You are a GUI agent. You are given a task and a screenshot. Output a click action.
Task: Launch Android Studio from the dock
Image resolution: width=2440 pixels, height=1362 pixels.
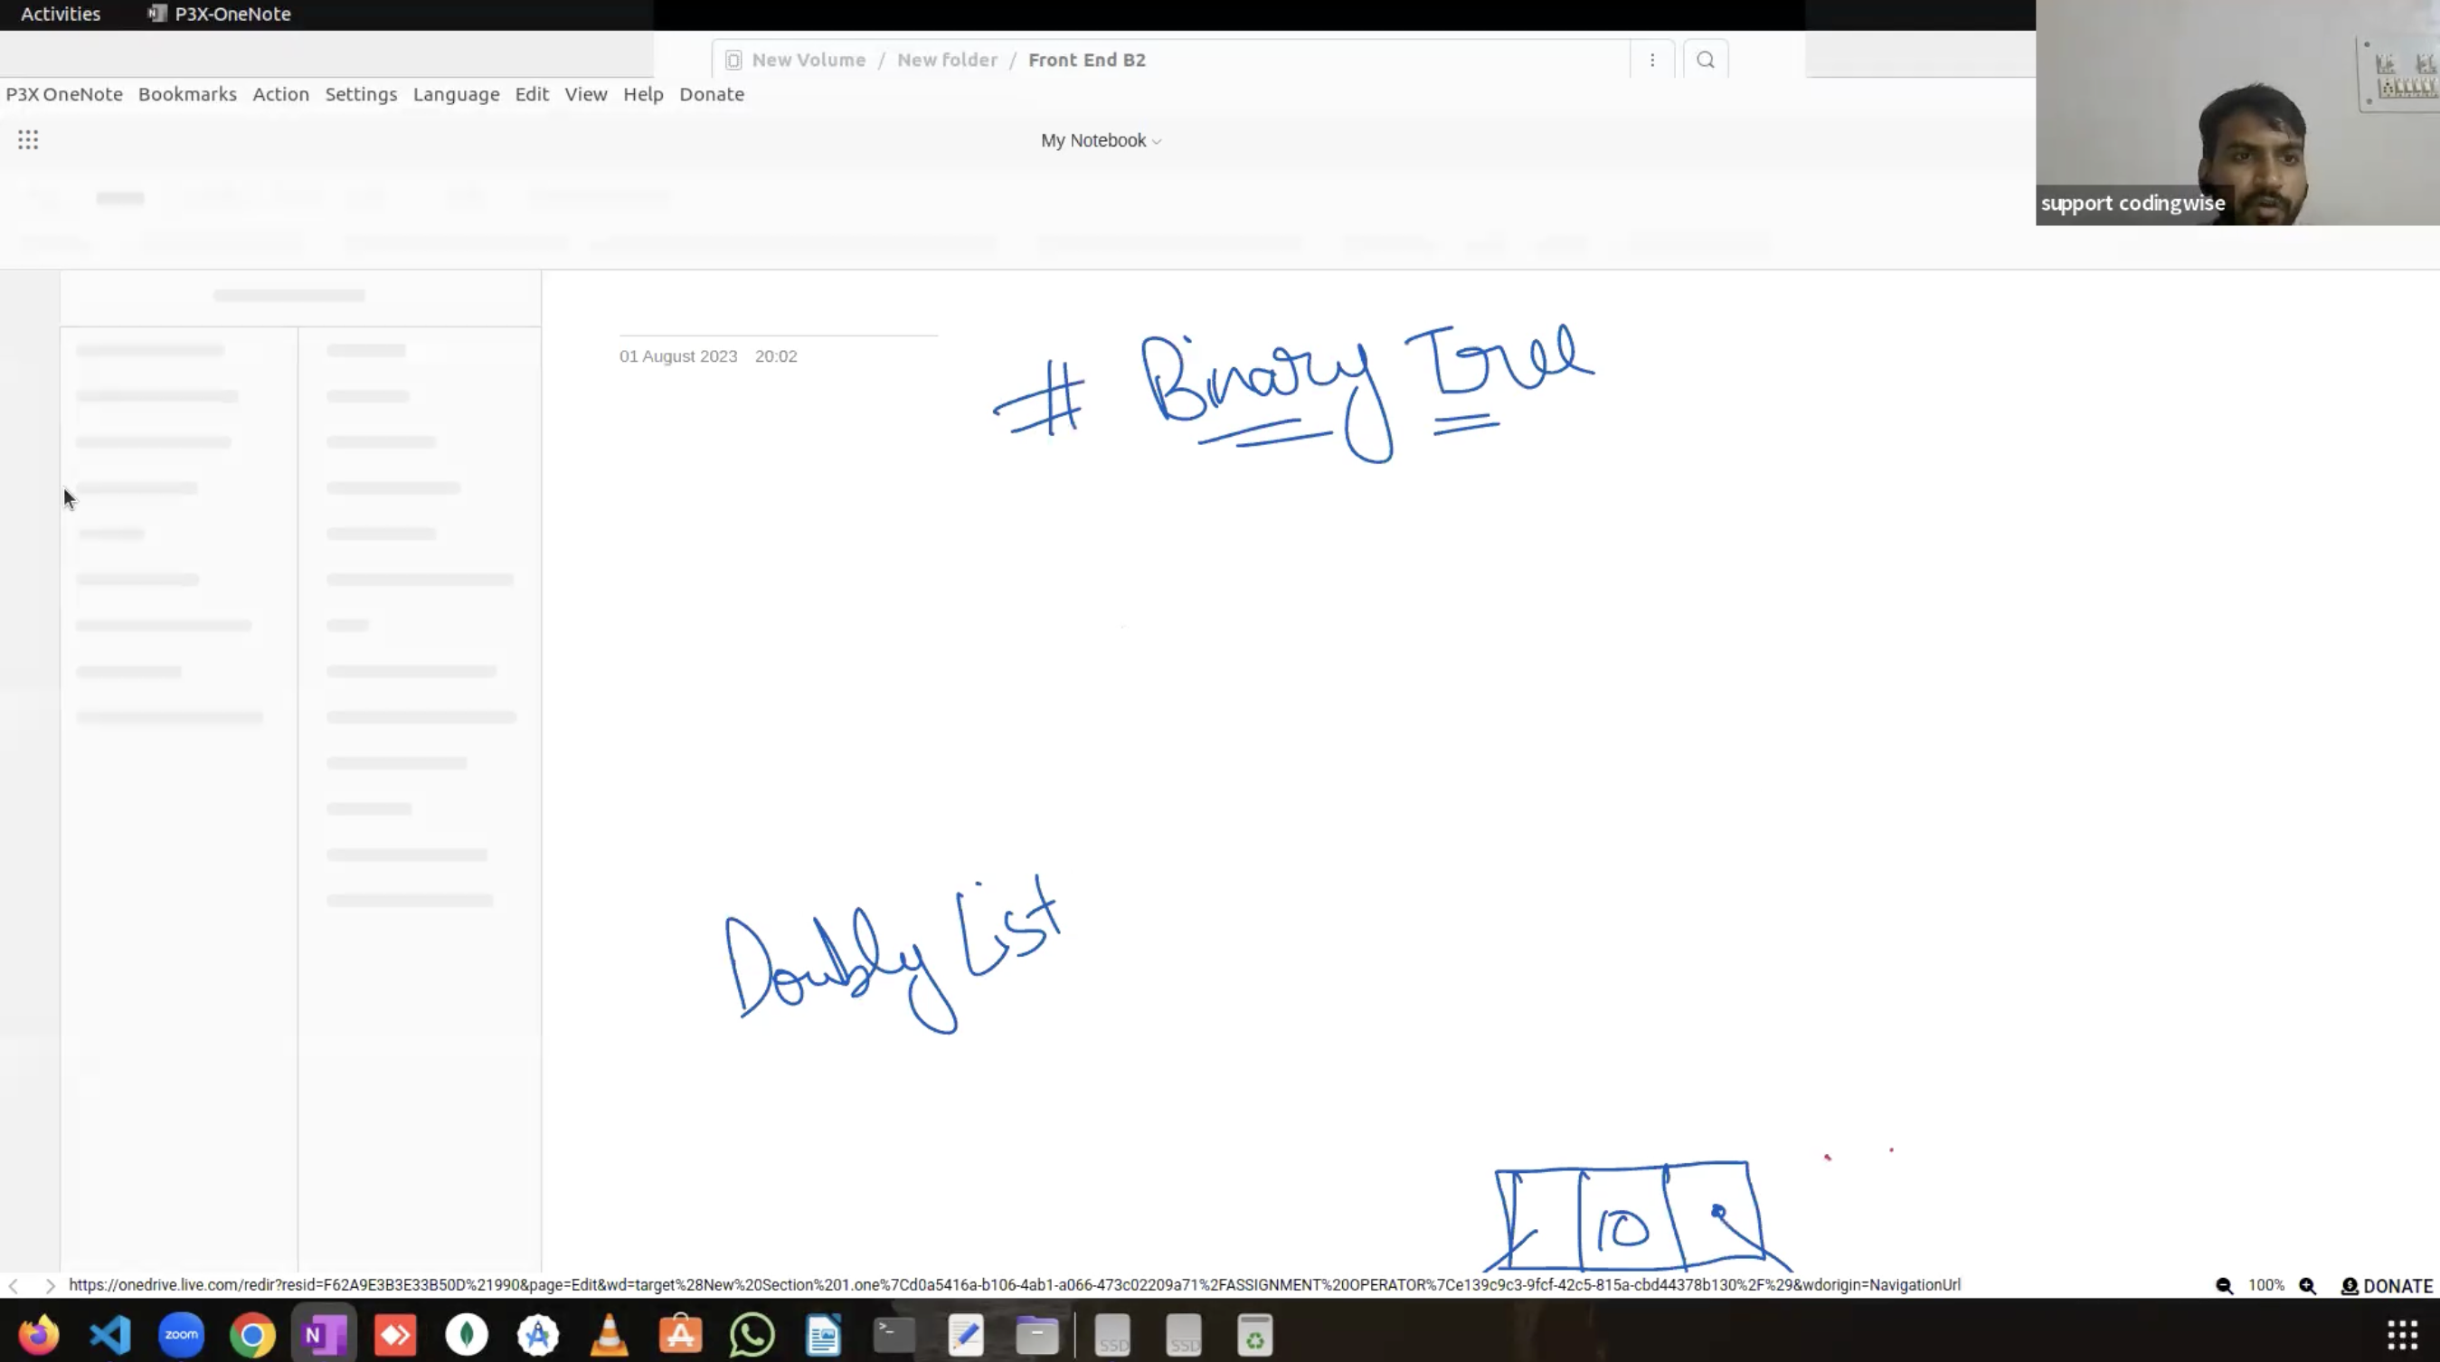coord(538,1336)
